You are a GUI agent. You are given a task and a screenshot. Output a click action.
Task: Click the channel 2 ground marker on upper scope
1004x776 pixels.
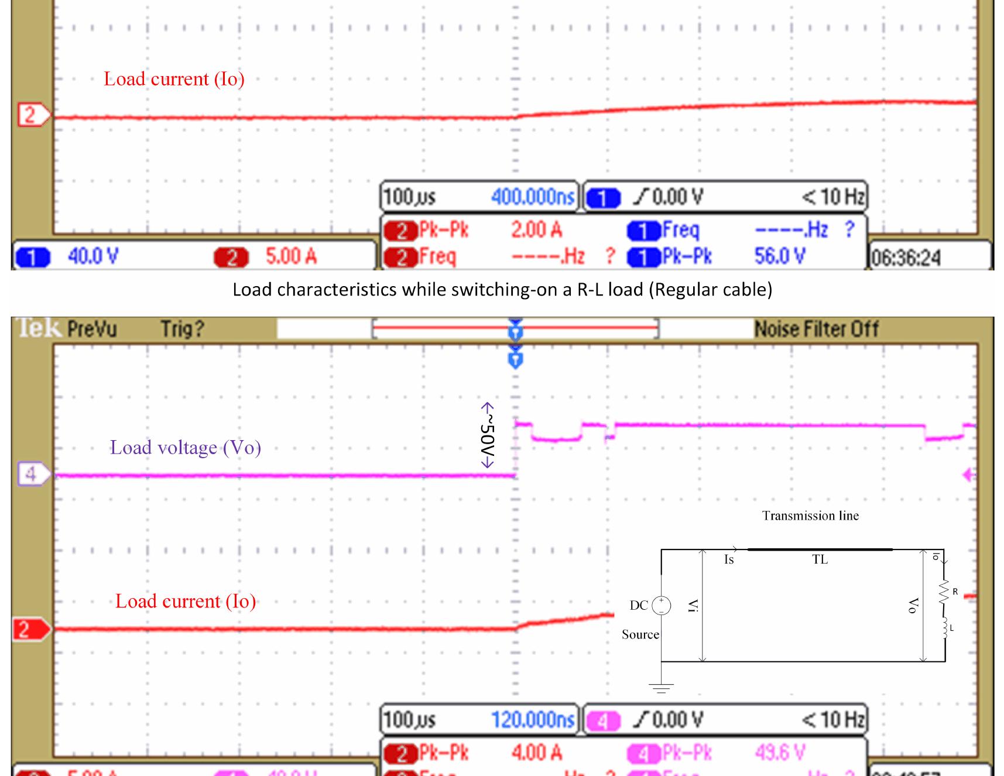point(33,115)
